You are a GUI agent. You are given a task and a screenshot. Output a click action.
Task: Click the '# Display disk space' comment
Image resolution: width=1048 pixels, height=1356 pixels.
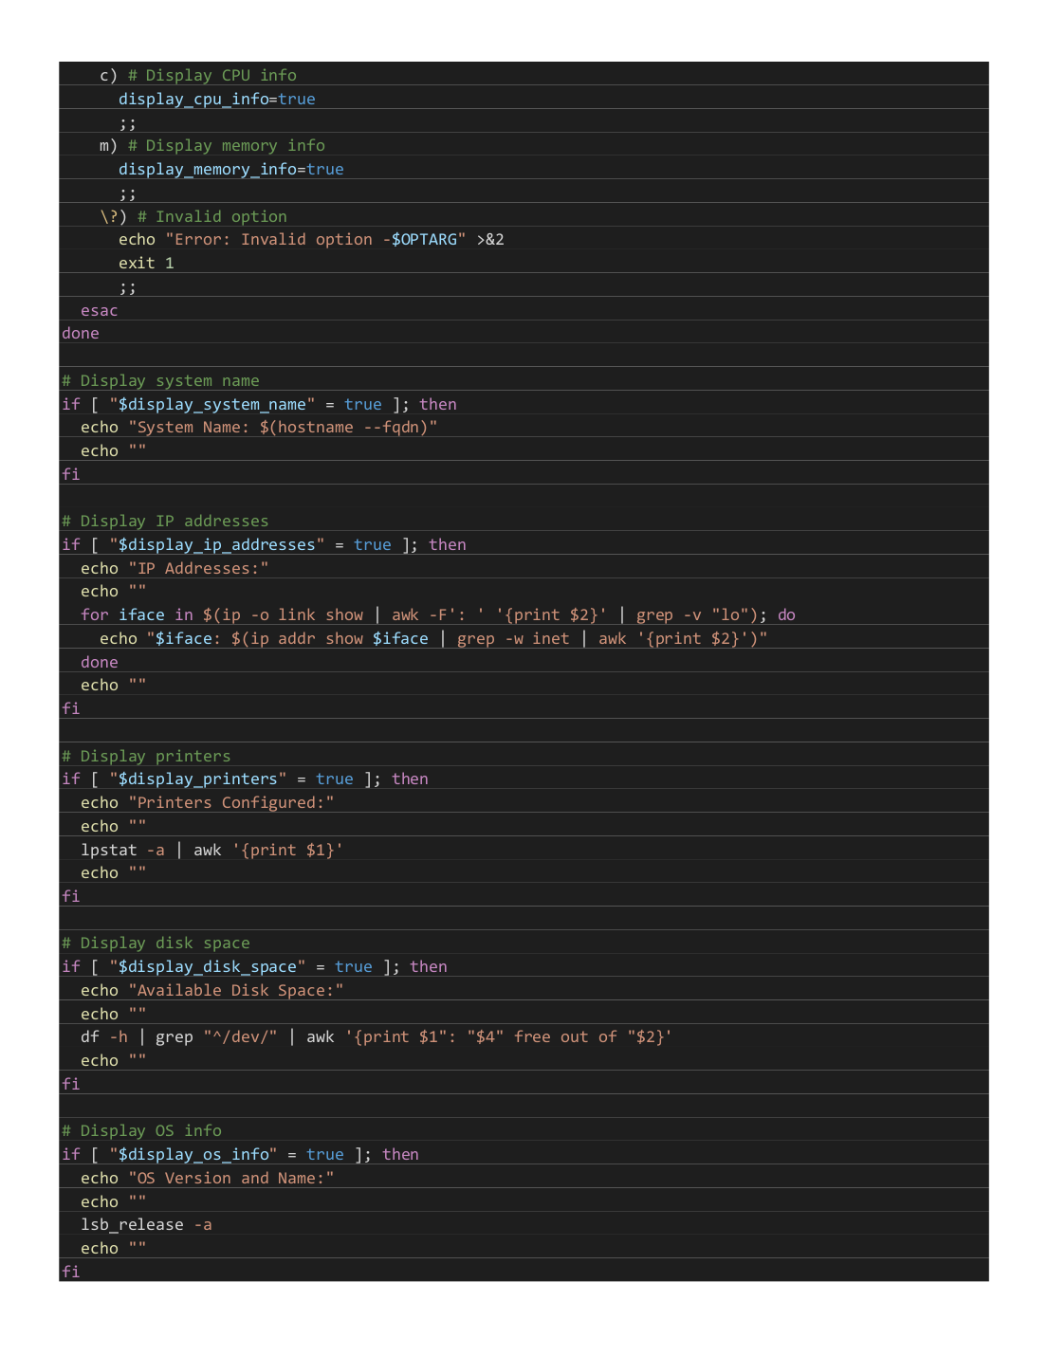(156, 943)
